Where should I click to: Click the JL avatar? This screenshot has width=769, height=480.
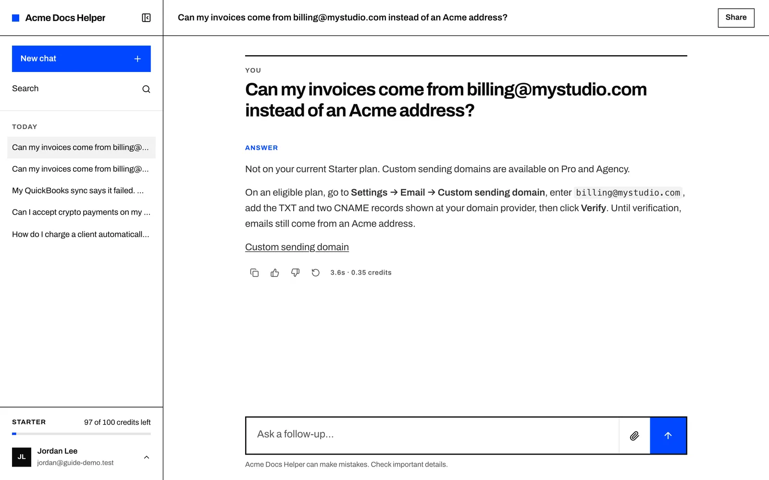(22, 457)
